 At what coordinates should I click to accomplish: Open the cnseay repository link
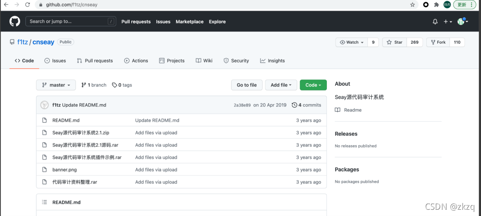click(x=43, y=42)
